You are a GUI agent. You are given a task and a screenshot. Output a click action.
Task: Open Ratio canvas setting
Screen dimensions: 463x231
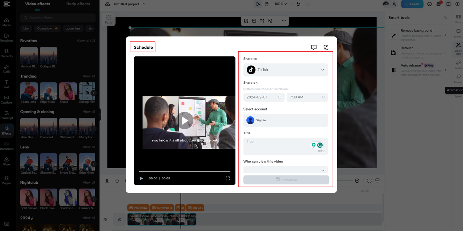pyautogui.click(x=109, y=19)
